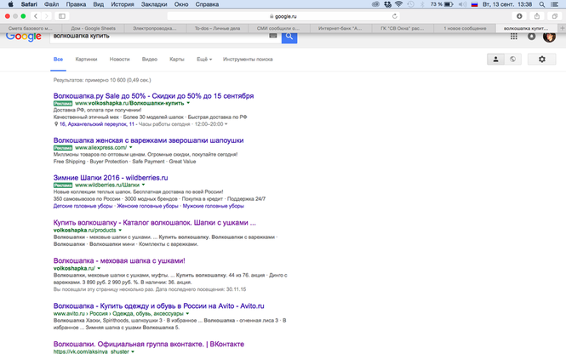Show Safari downloads icon
Image resolution: width=566 pixels, height=354 pixels.
519,16
